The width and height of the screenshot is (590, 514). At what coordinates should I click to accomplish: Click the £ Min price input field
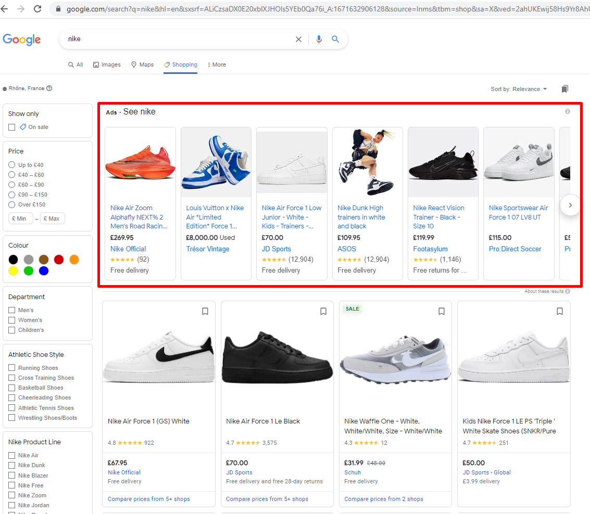click(x=20, y=219)
